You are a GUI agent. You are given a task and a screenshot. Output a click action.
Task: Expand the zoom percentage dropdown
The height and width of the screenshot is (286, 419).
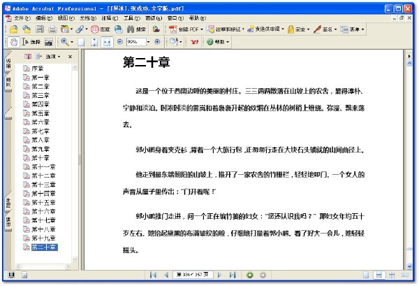pyautogui.click(x=148, y=42)
